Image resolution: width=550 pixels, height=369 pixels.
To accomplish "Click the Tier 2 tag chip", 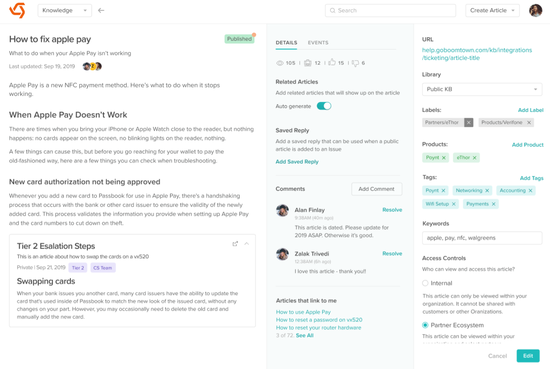I will pos(78,268).
